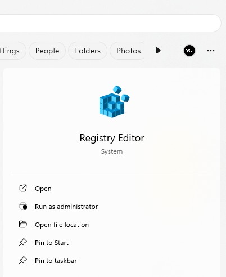Show more filters with the right arrow

158,51
